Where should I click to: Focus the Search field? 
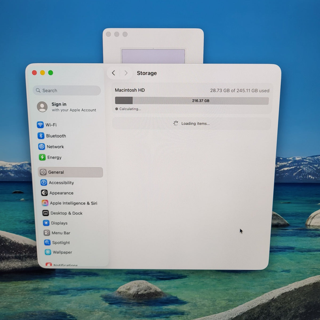pyautogui.click(x=67, y=90)
